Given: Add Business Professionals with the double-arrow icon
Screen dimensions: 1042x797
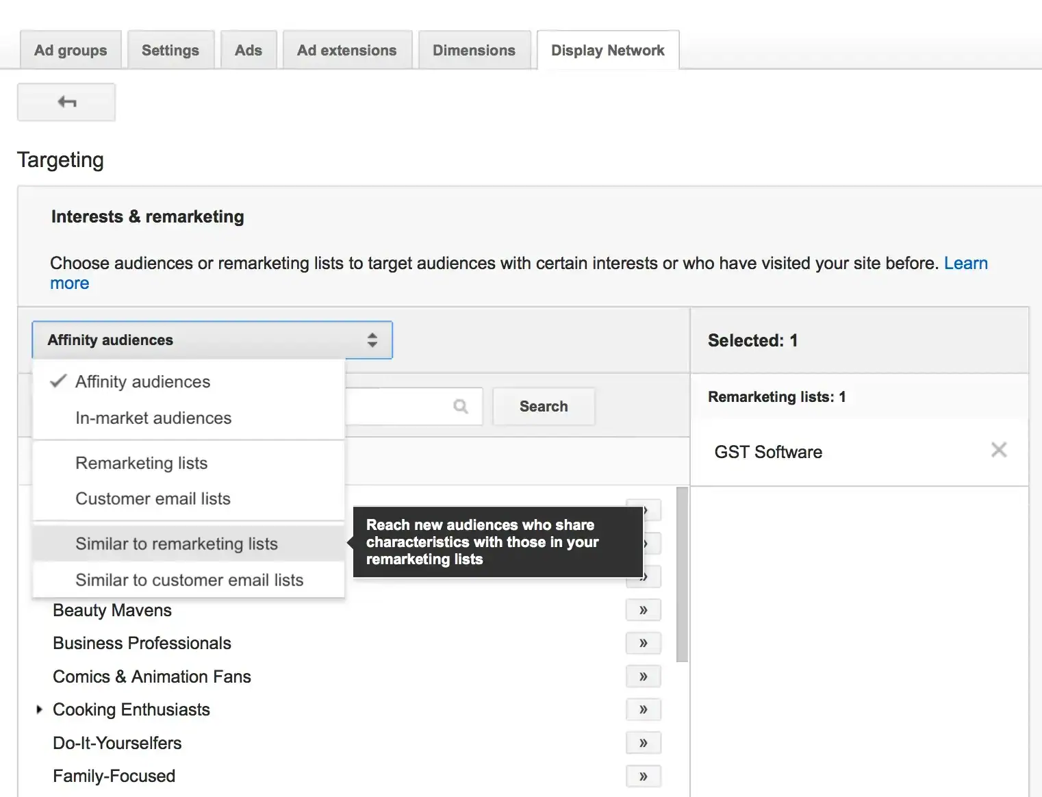Looking at the screenshot, I should pyautogui.click(x=643, y=642).
